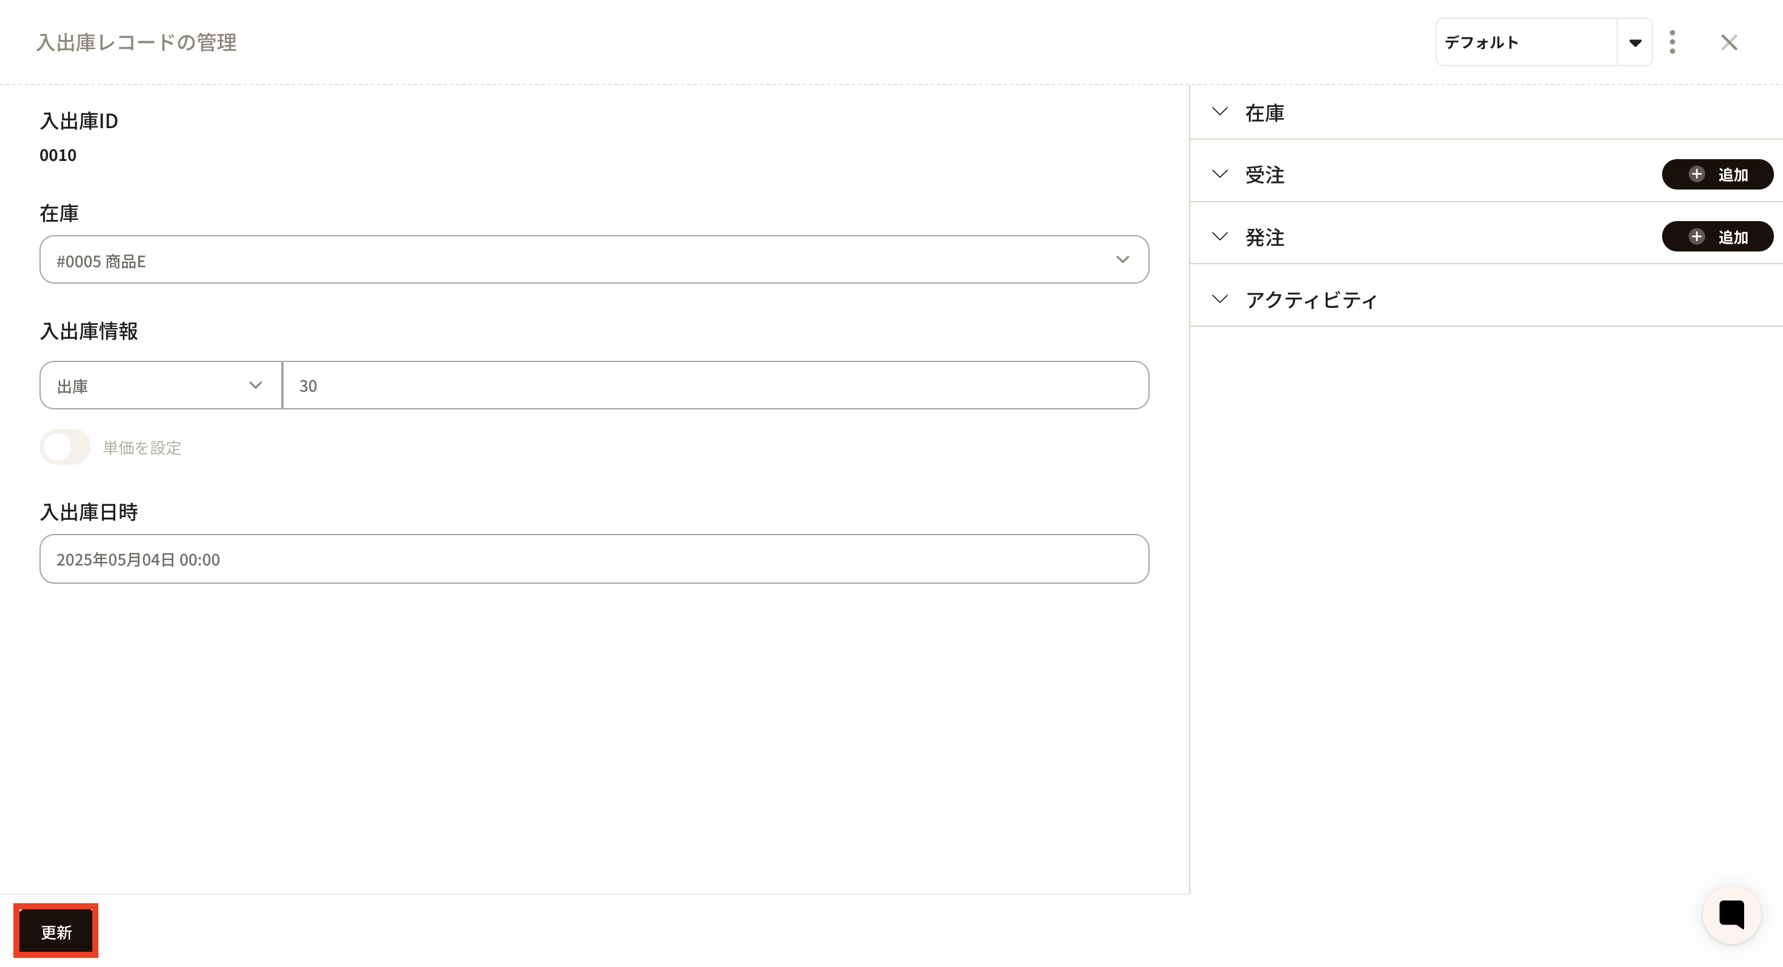Screen dimensions: 1783x967
Task: Open the chat support widget icon
Action: click(x=1731, y=914)
